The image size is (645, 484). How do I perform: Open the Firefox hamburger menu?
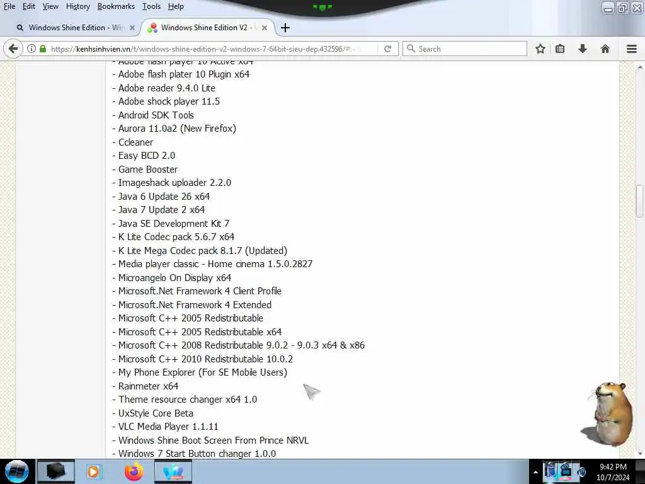click(632, 49)
